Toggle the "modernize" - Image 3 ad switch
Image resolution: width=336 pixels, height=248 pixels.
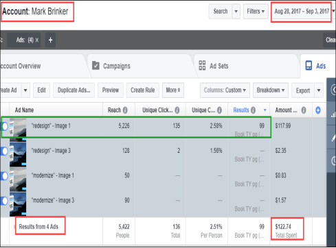point(4,201)
